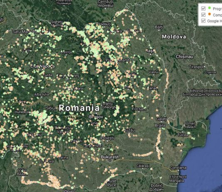The width and height of the screenshot is (222, 192).
Task: Click the Focșani city marker
Action: pos(139,111)
